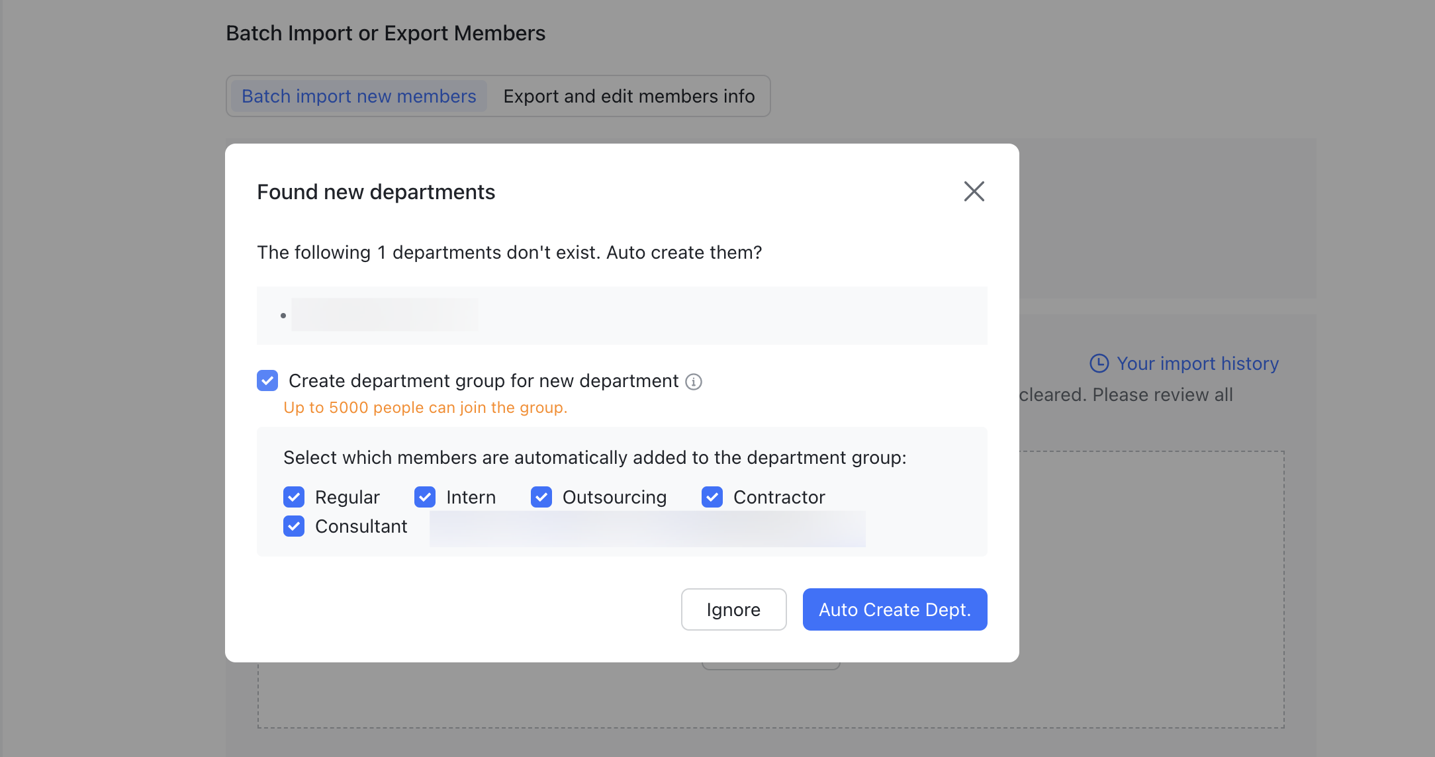Switch to the Batch import new members tab
The image size is (1435, 757).
point(358,96)
